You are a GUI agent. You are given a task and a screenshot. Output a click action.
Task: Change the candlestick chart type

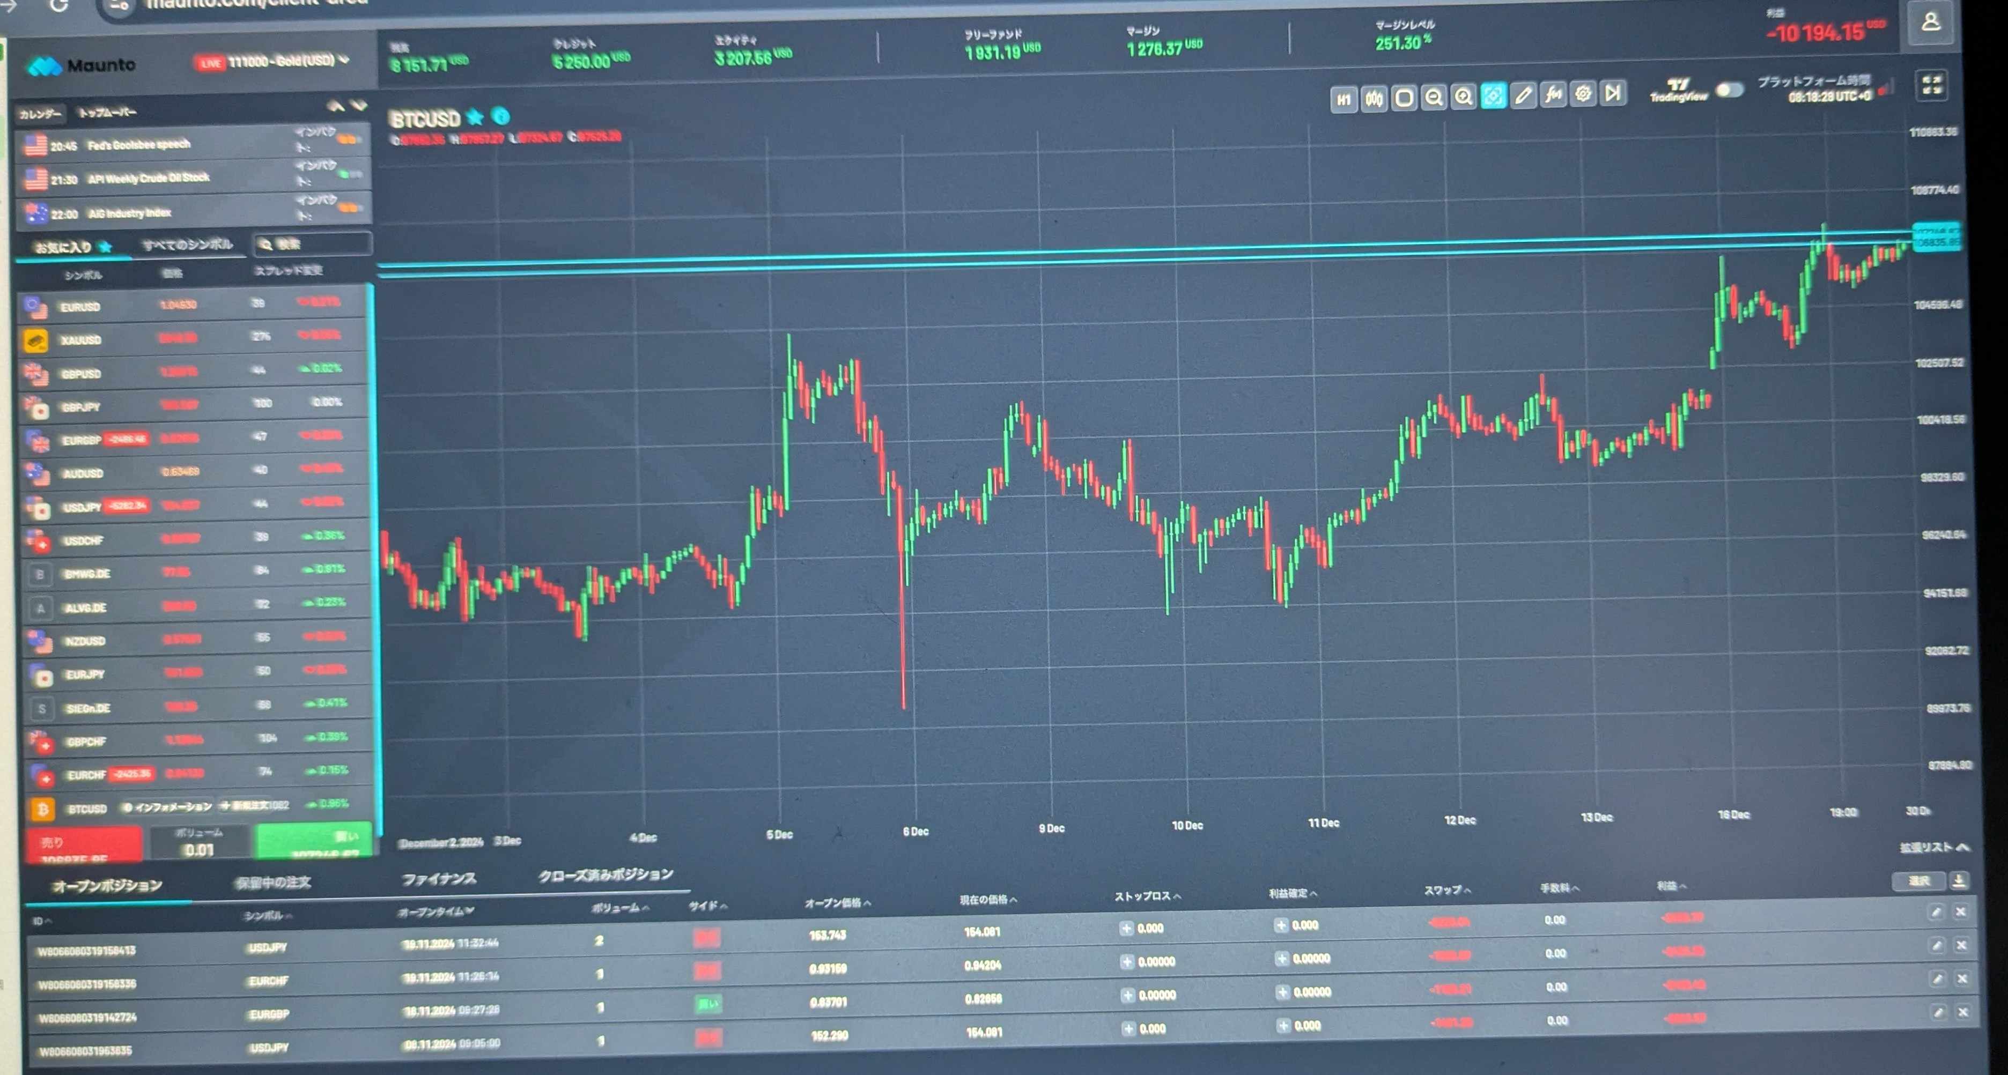pos(1374,99)
